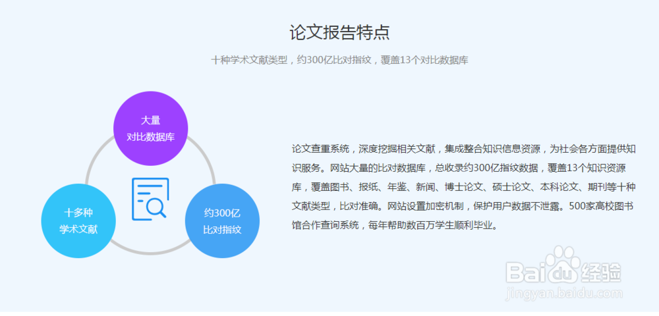The image size is (659, 316).
Task: Click the document search magnifier icon
Action: 150,199
